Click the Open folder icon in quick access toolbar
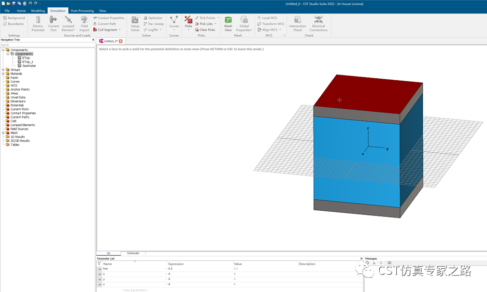 [9, 4]
